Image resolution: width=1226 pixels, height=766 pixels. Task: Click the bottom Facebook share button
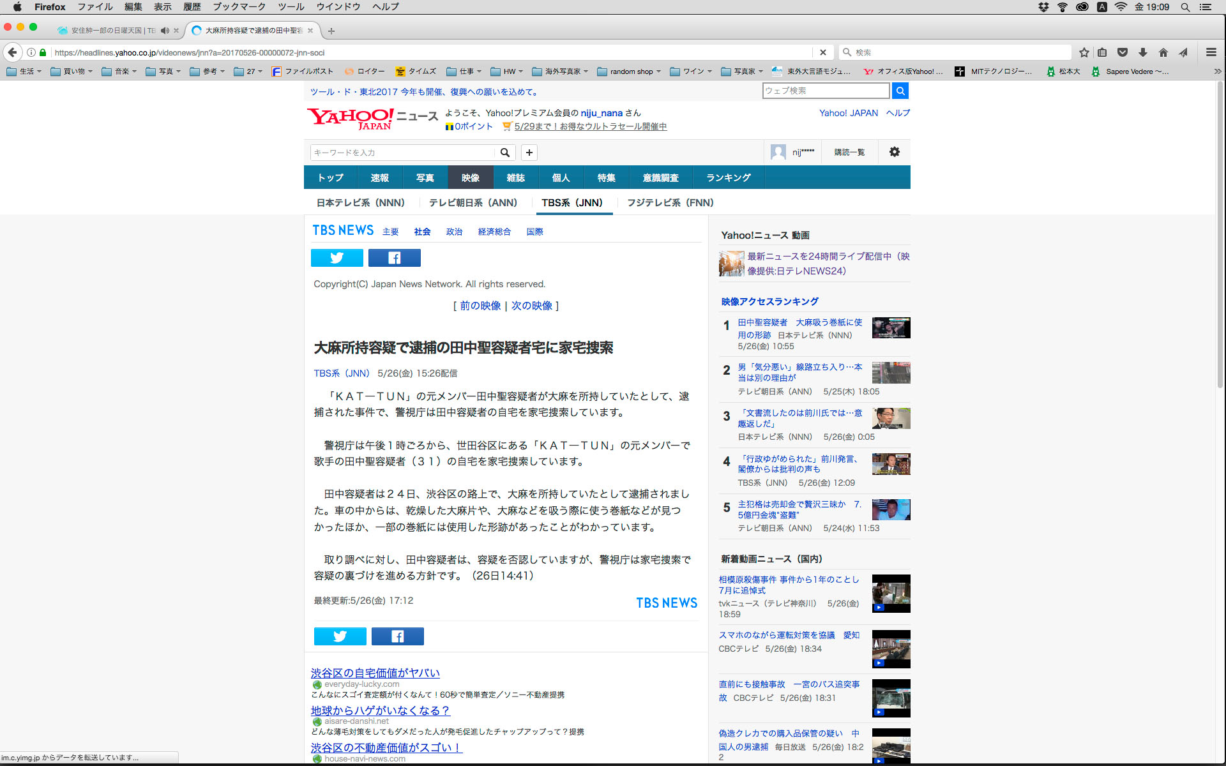[397, 636]
